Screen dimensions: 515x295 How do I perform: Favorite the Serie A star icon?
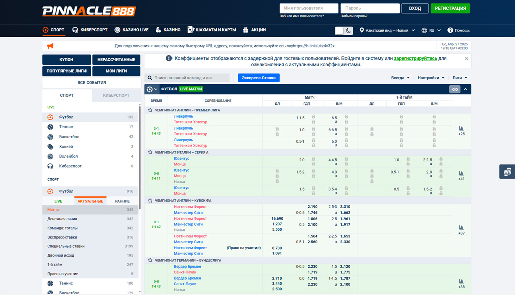coord(150,152)
